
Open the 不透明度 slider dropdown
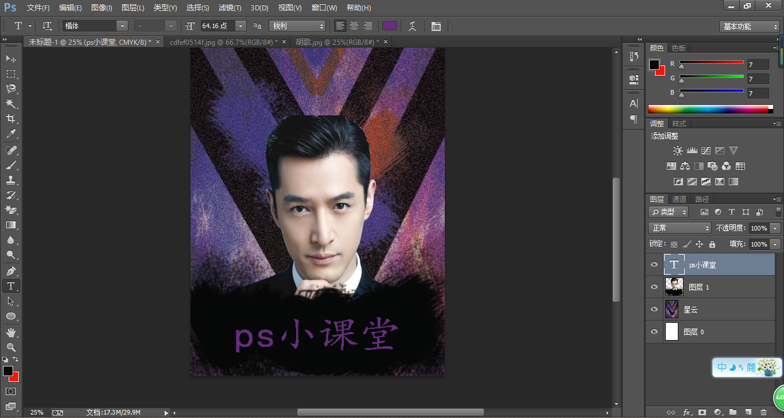tap(775, 228)
